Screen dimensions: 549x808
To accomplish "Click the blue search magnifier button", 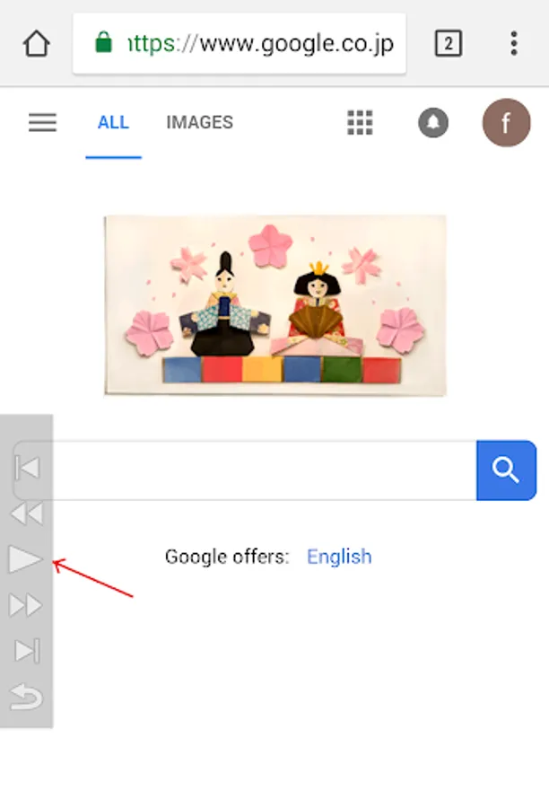I will 506,470.
